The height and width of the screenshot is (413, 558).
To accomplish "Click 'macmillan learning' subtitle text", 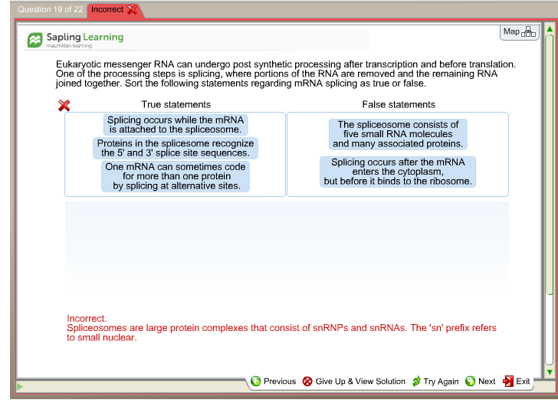I will click(69, 46).
